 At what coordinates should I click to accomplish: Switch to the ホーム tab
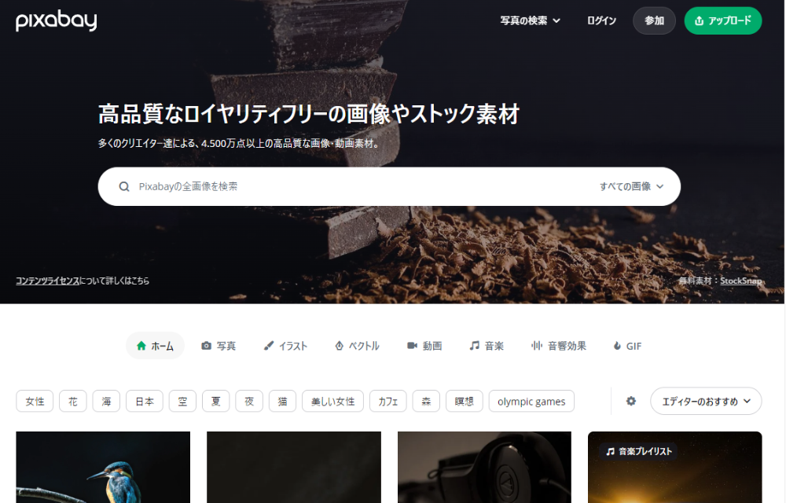click(x=155, y=345)
